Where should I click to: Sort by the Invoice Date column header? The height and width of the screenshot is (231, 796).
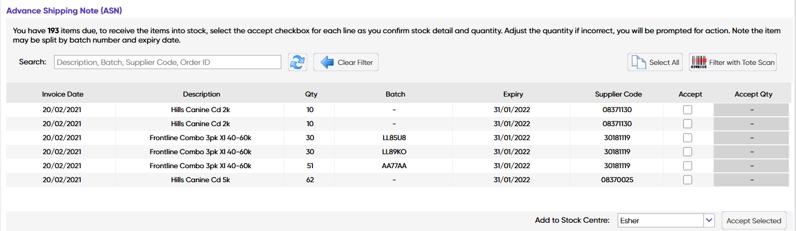(63, 94)
